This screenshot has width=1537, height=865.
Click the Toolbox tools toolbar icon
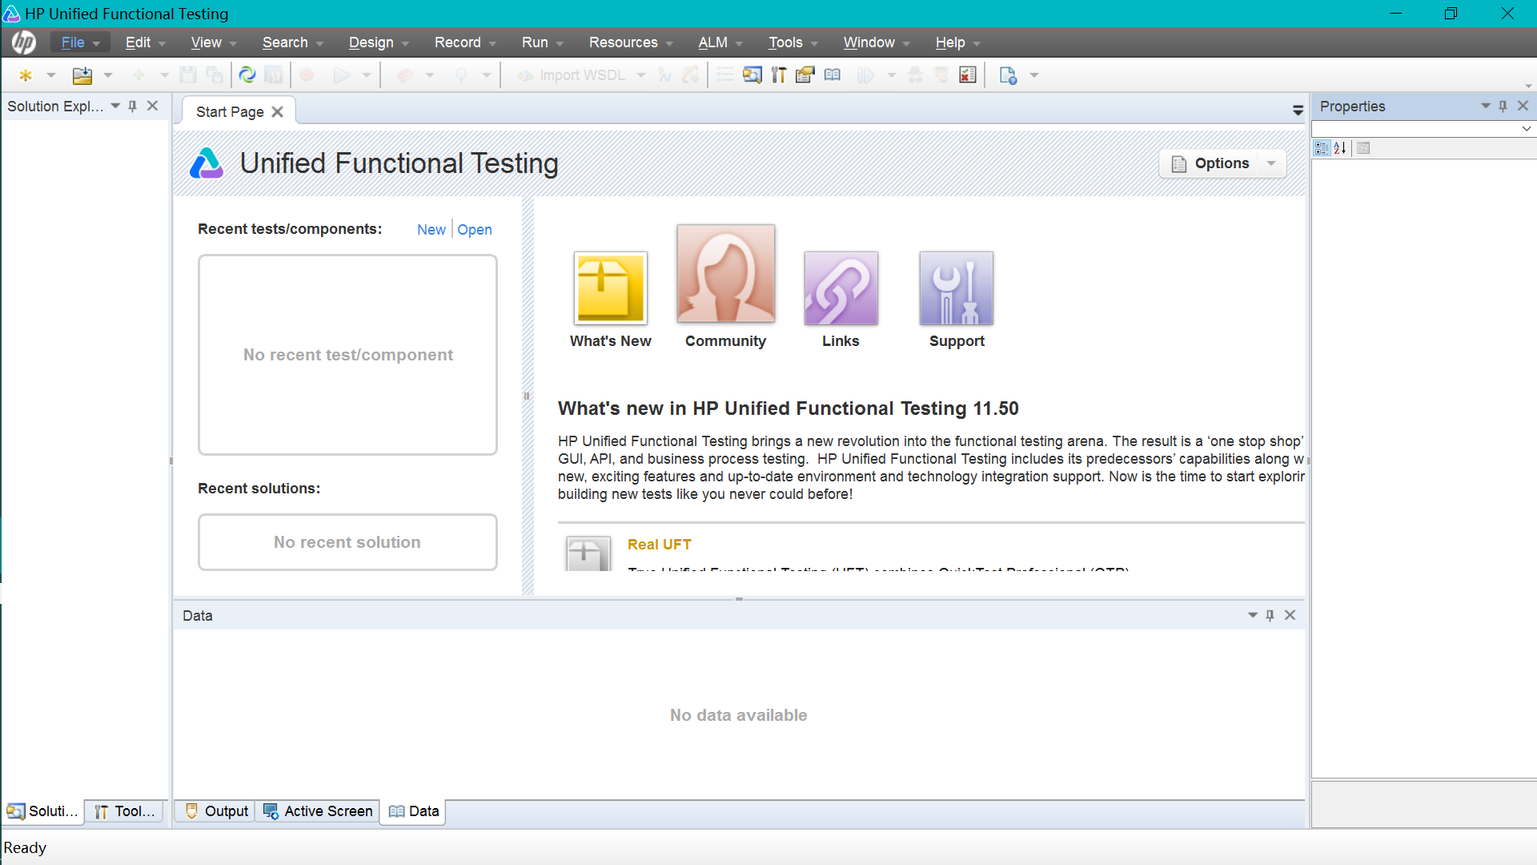pos(779,75)
